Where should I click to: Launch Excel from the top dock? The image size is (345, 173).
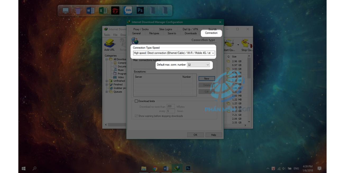click(x=103, y=11)
